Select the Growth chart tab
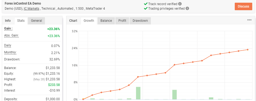This screenshot has width=256, height=101. [x=89, y=21]
